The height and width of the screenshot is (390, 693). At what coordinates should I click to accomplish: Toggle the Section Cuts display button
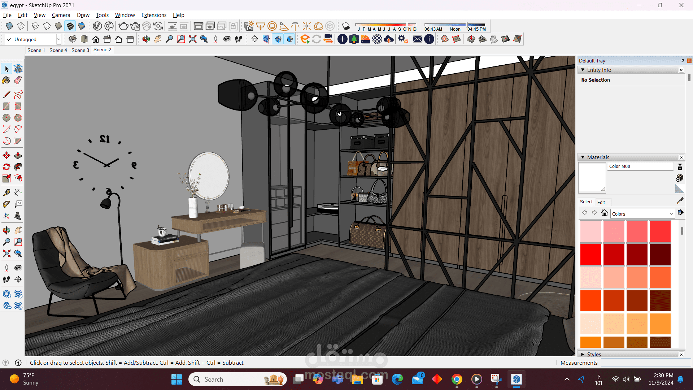coord(278,39)
